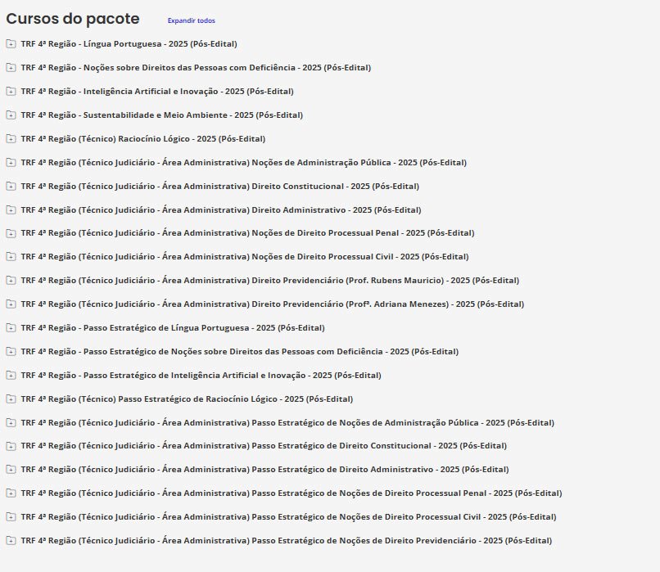Click plus icon next to Sustentabilidade e Meio Ambiente
The image size is (660, 572).
click(10, 115)
